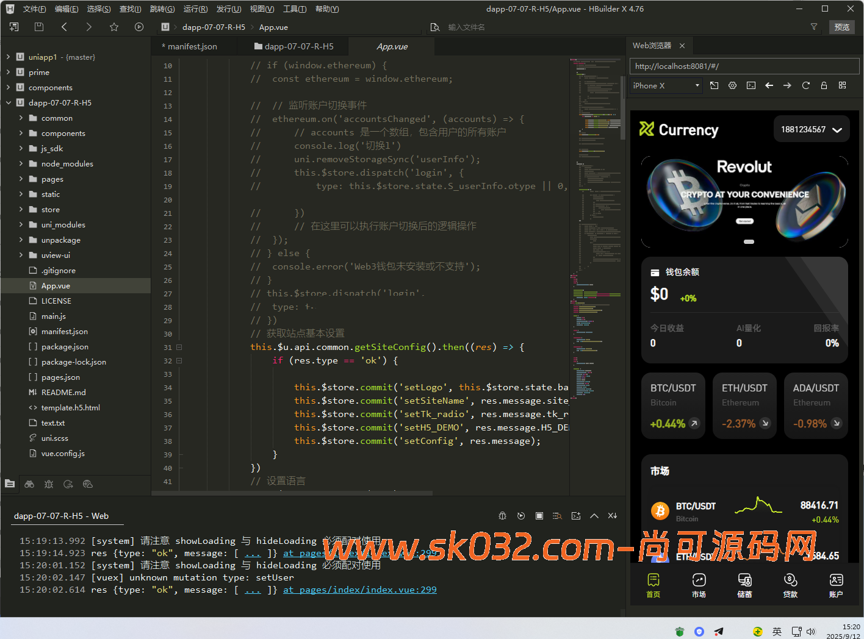Switch to the manifest.json editor tab
The image size is (864, 639).
[192, 46]
